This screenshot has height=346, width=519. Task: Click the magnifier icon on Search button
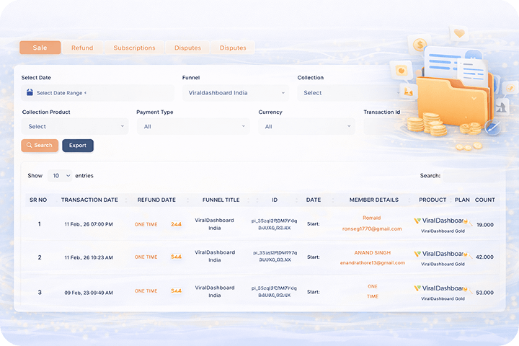[x=30, y=146]
